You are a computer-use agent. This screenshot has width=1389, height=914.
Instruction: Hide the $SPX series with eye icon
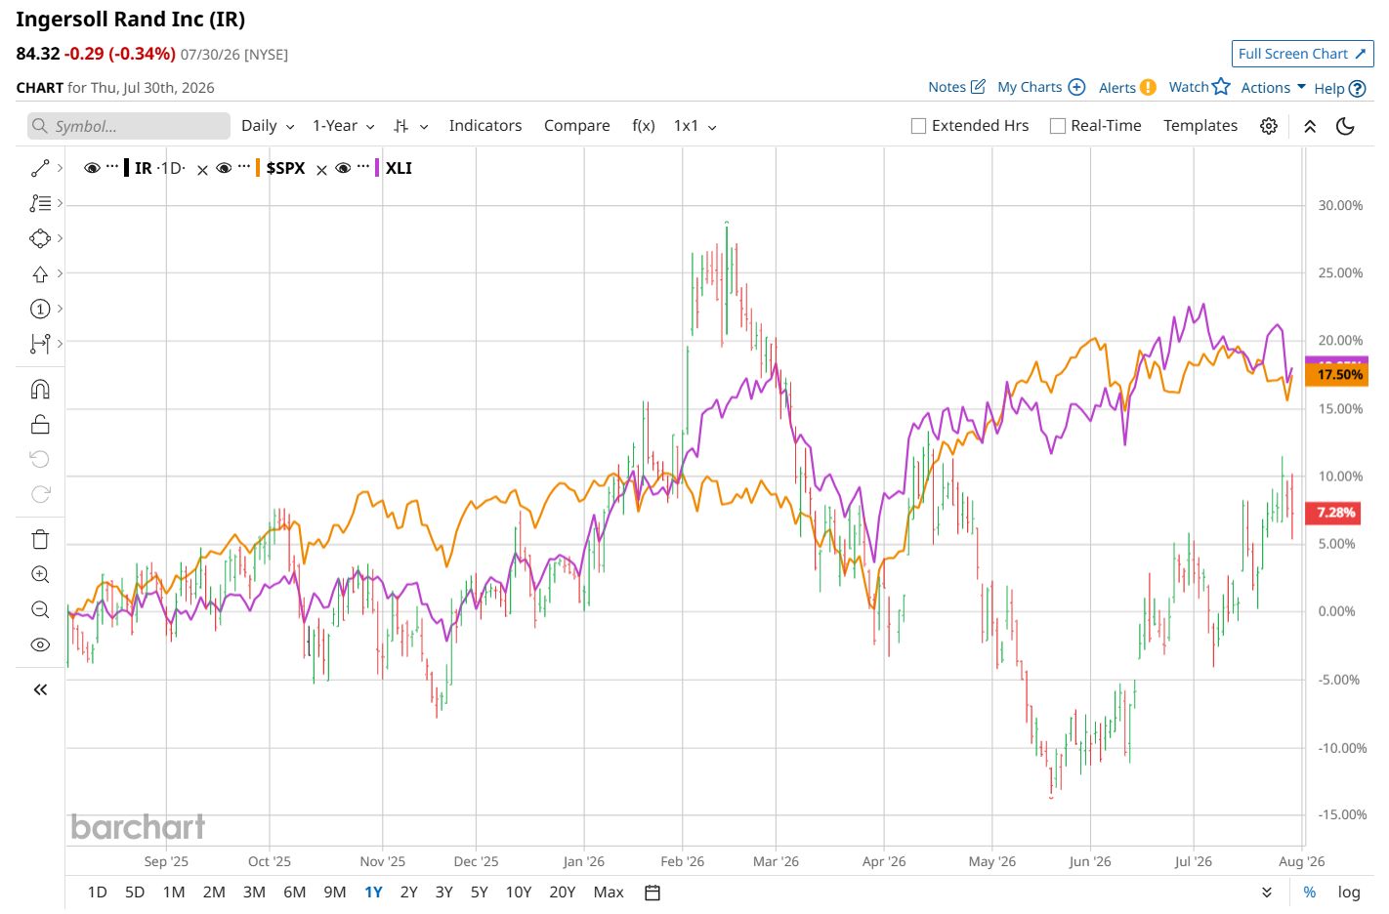point(224,168)
